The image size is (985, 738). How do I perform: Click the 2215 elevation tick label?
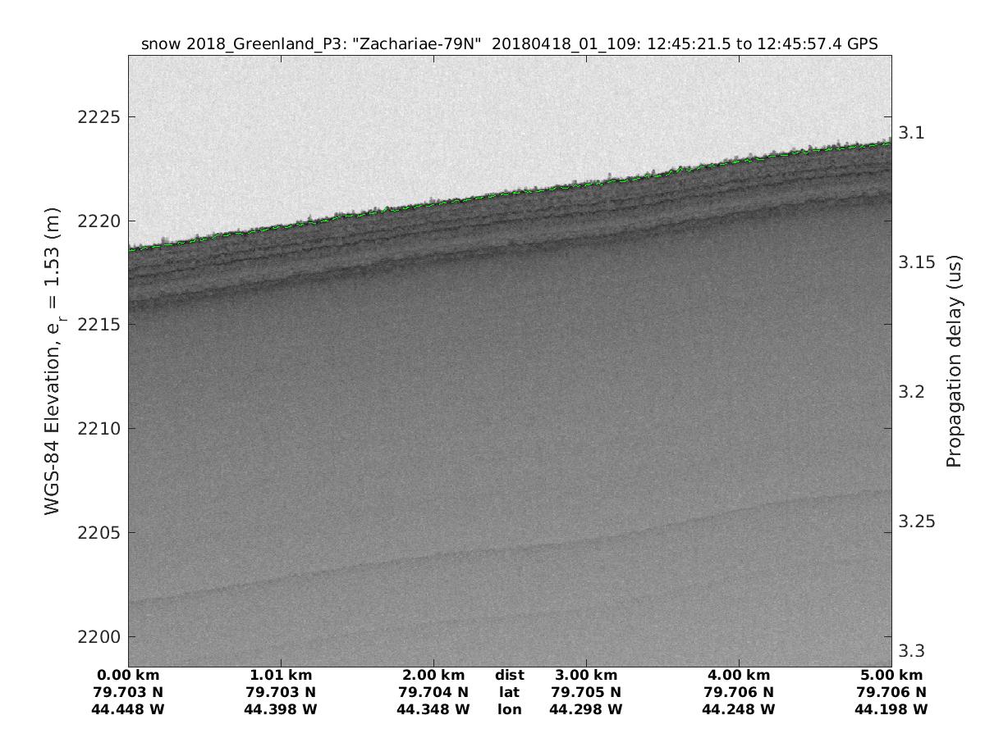[x=99, y=325]
